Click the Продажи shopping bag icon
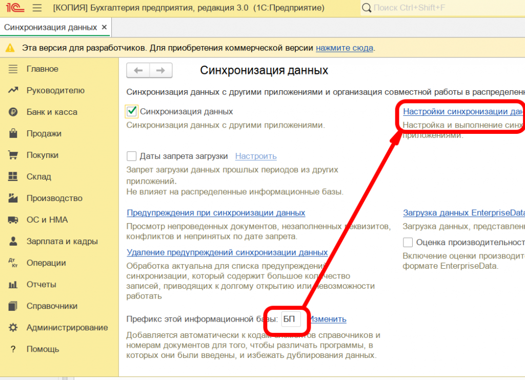This screenshot has width=525, height=380. [x=13, y=133]
